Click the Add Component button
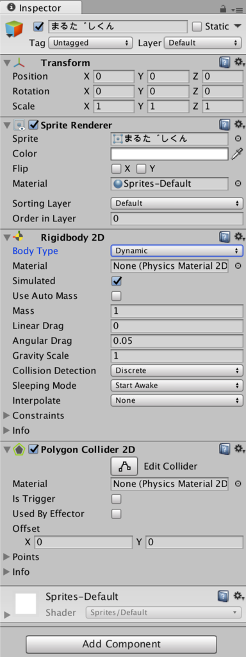This screenshot has height=657, width=246. coord(121,644)
